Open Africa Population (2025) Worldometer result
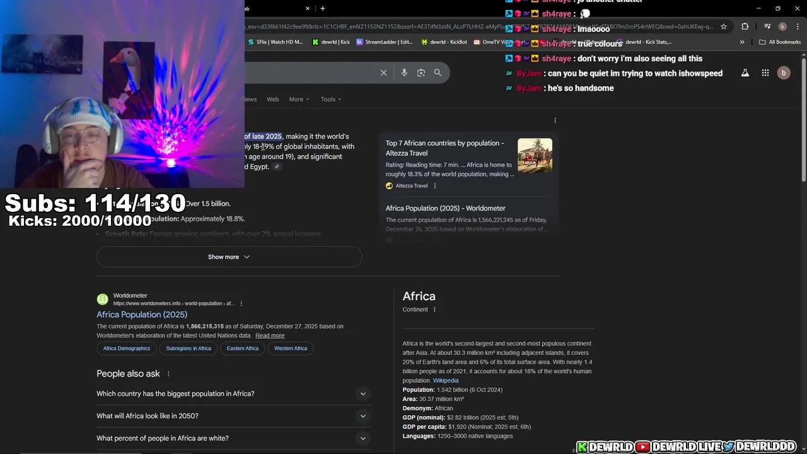 142,314
